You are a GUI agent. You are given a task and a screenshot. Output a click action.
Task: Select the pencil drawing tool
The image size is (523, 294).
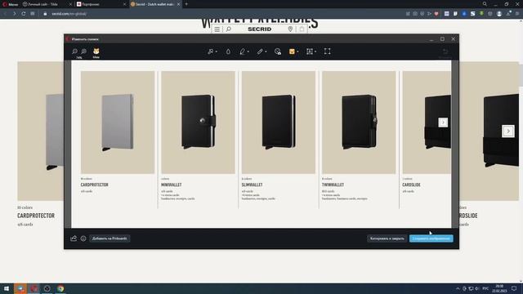coord(260,51)
